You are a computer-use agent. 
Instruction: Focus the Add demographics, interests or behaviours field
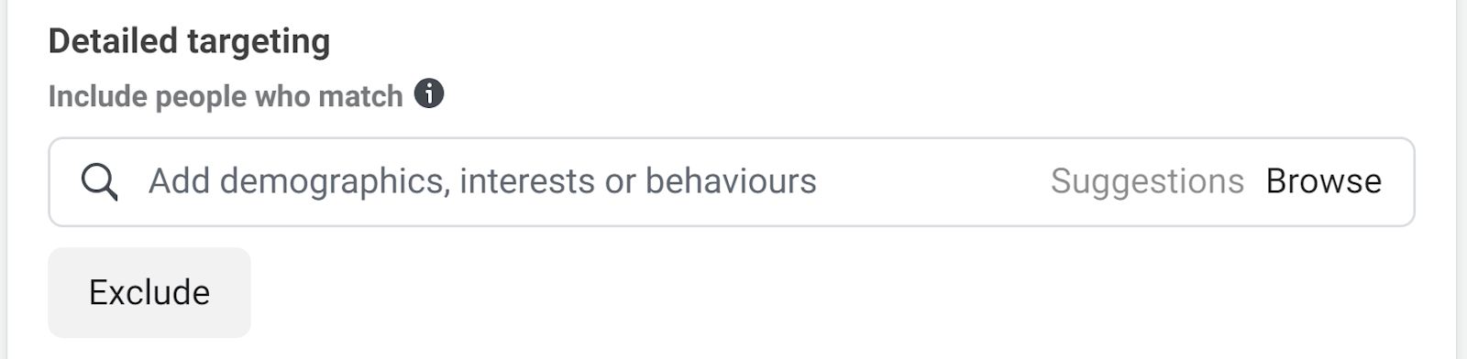point(731,182)
